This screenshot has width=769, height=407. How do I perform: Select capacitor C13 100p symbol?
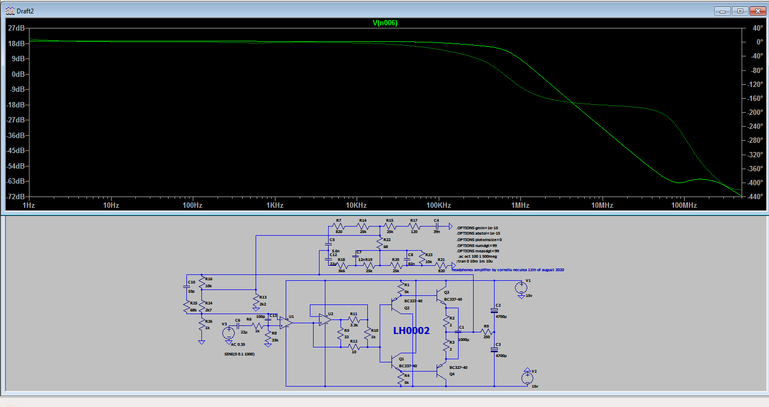(267, 321)
